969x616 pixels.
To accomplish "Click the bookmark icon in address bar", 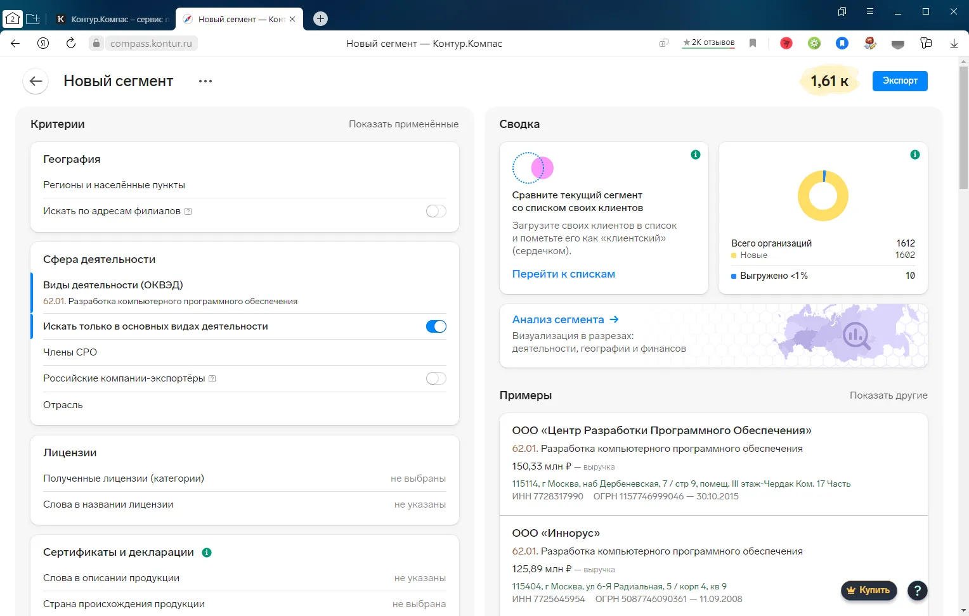I will (753, 43).
